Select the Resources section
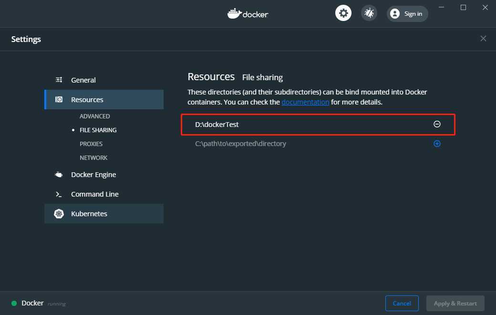 [104, 99]
